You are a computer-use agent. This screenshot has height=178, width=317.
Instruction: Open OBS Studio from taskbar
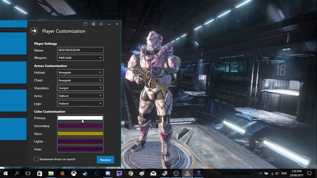(x=176, y=174)
